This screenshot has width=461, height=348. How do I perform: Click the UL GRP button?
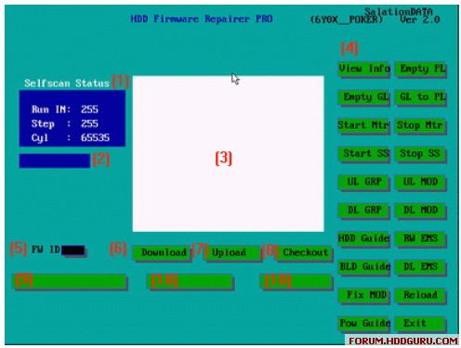(x=364, y=182)
